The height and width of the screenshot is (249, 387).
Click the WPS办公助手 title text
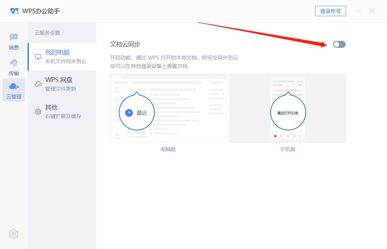(x=41, y=11)
